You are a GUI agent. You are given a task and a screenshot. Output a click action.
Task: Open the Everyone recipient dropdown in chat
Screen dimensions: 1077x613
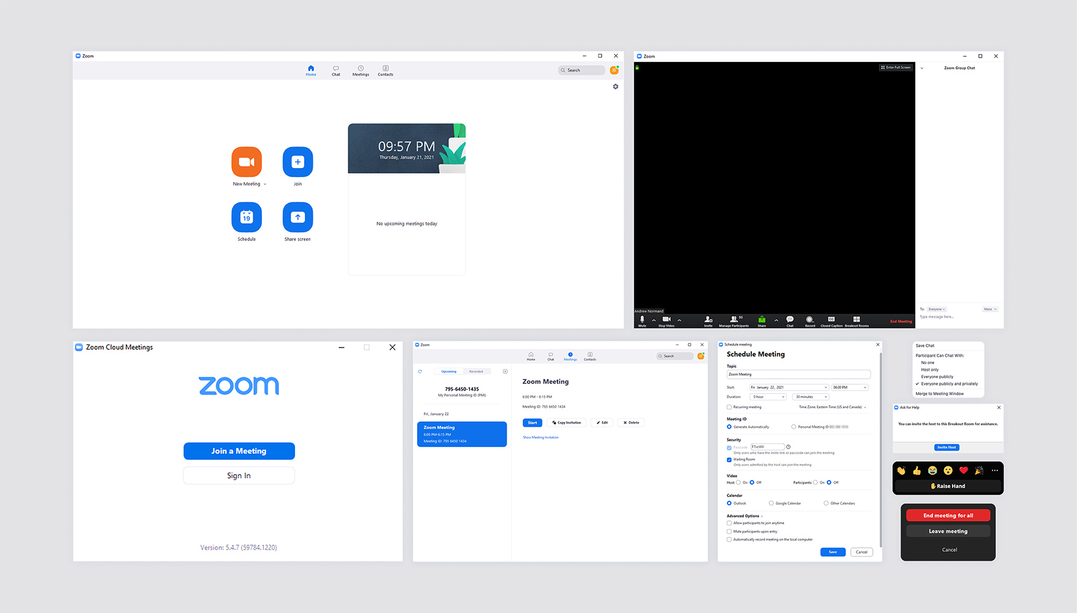[937, 309]
